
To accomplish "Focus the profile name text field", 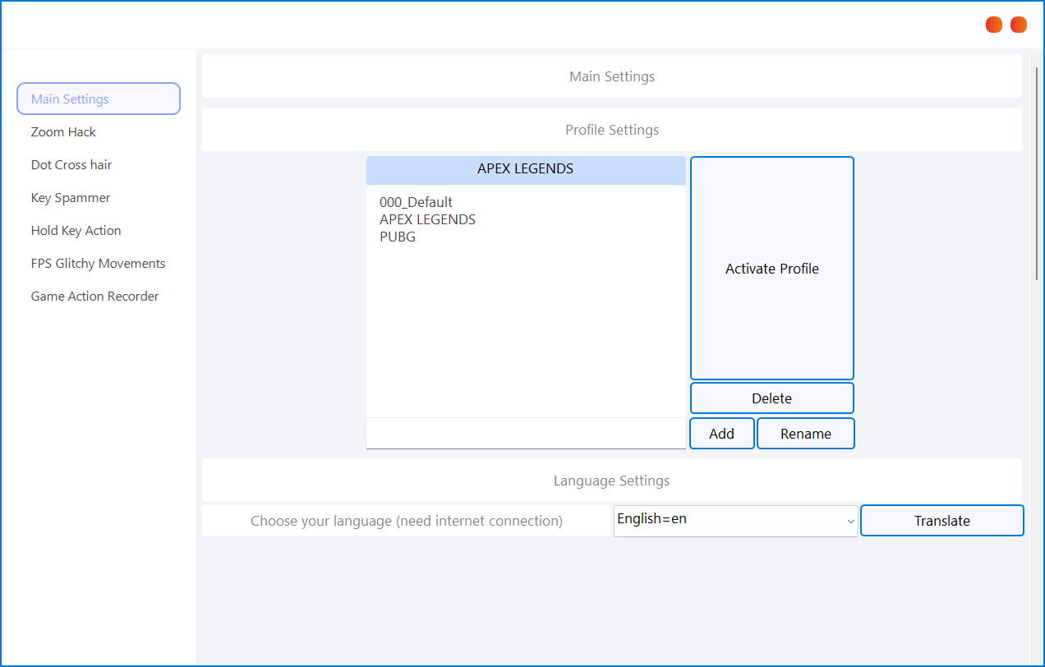I will [x=526, y=434].
